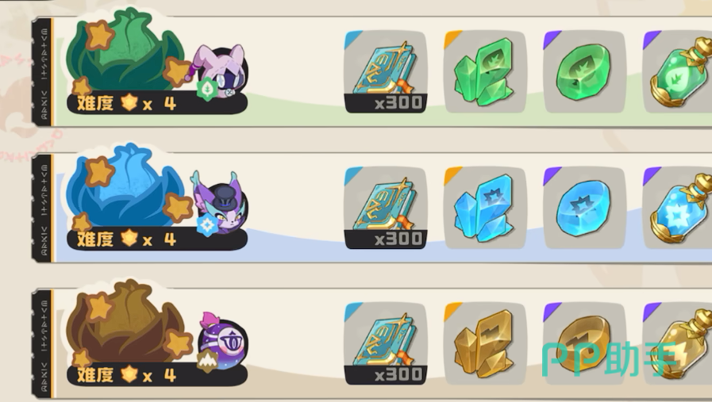Viewport: 712px width, 402px height.
Task: Click the green leaf element badge
Action: pyautogui.click(x=207, y=88)
